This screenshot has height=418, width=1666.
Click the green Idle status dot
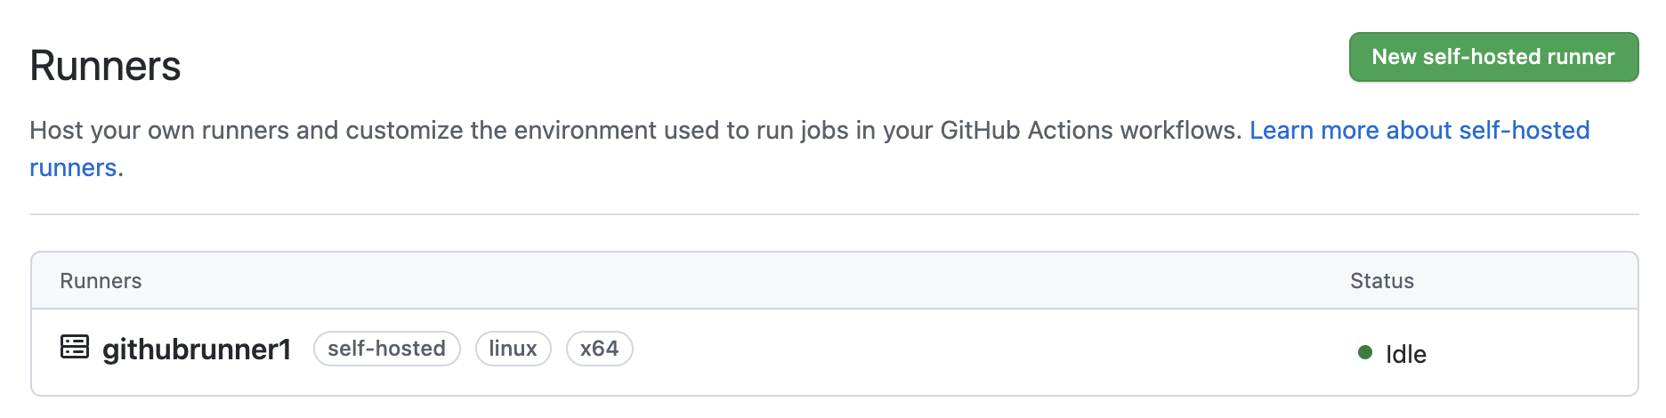point(1365,353)
